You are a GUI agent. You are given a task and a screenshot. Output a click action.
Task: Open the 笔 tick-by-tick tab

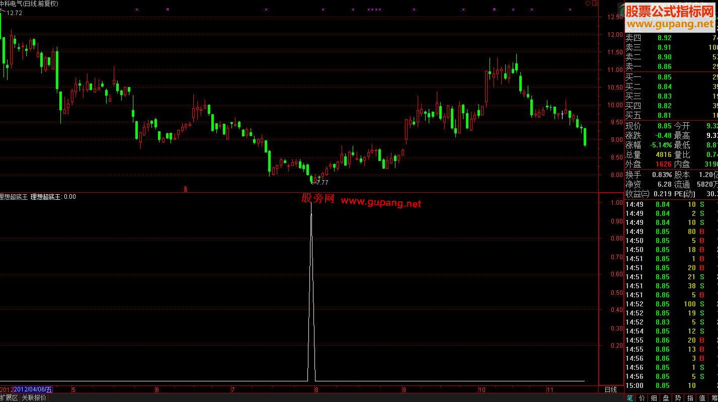click(630, 398)
